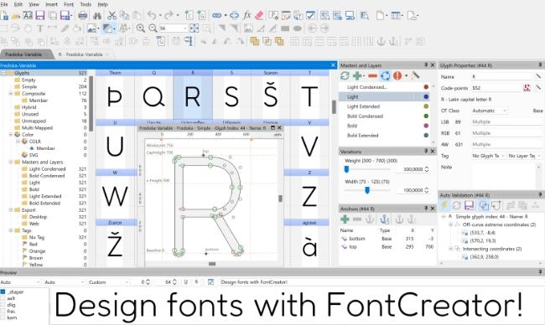Click the Font Preview (Aa) toolbar icon
545x325 pixels.
(28, 15)
